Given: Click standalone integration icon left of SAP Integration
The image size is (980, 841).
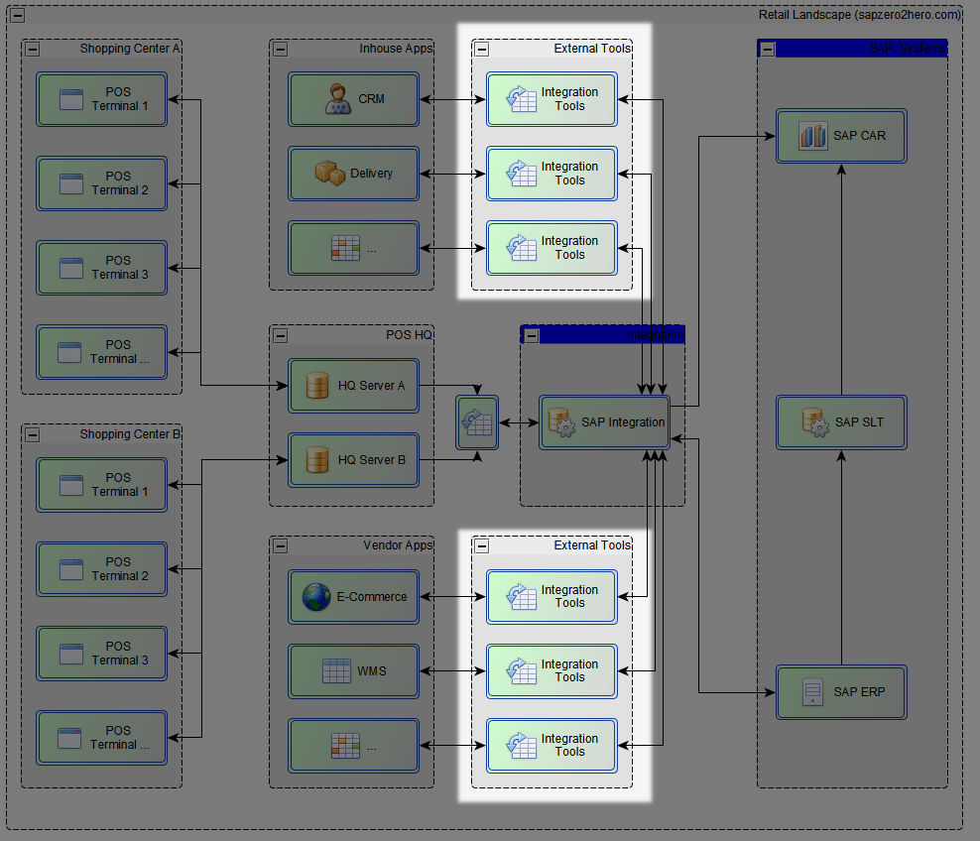Looking at the screenshot, I should 477,422.
